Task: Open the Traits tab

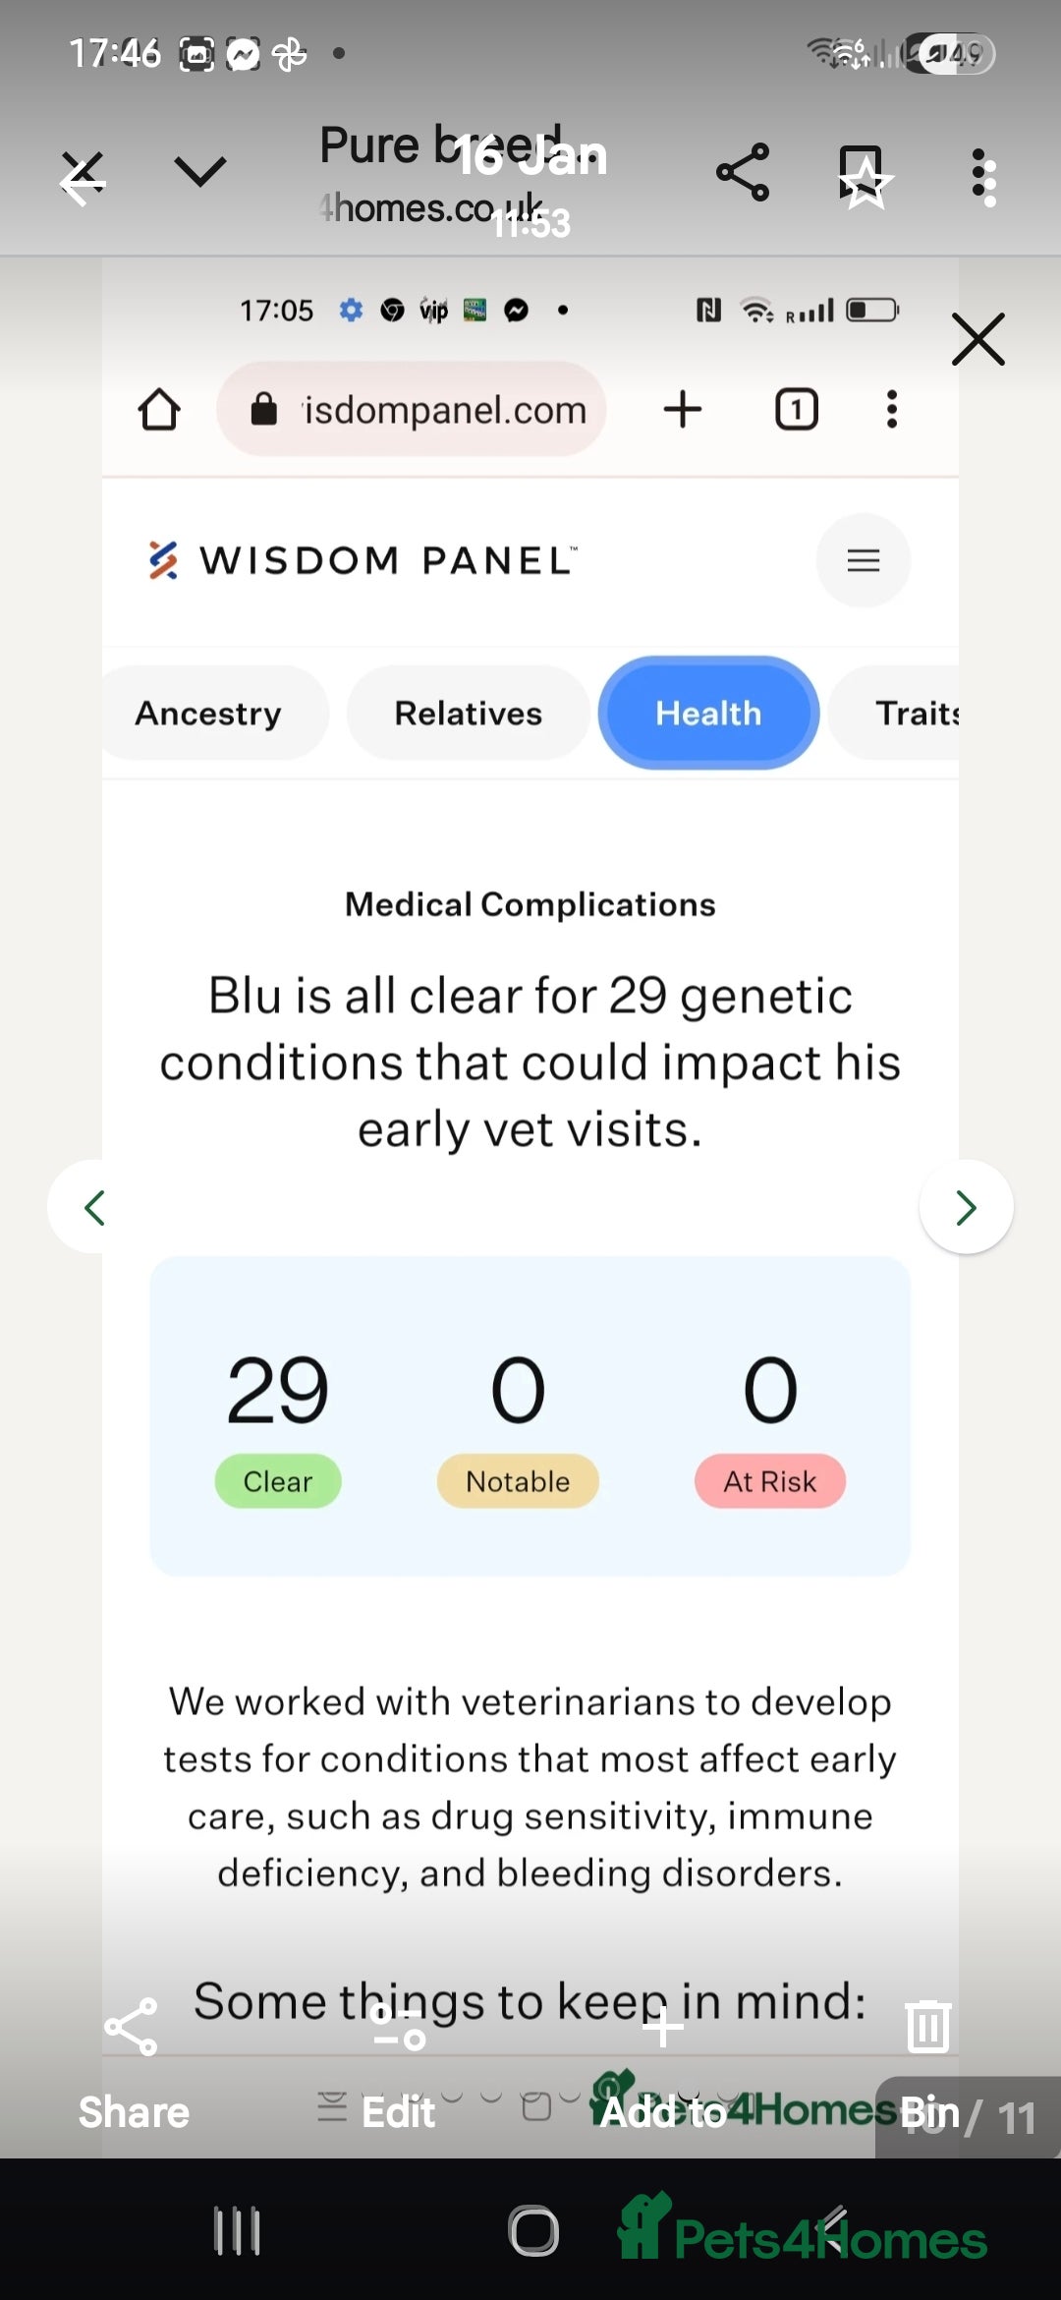Action: pyautogui.click(x=916, y=713)
